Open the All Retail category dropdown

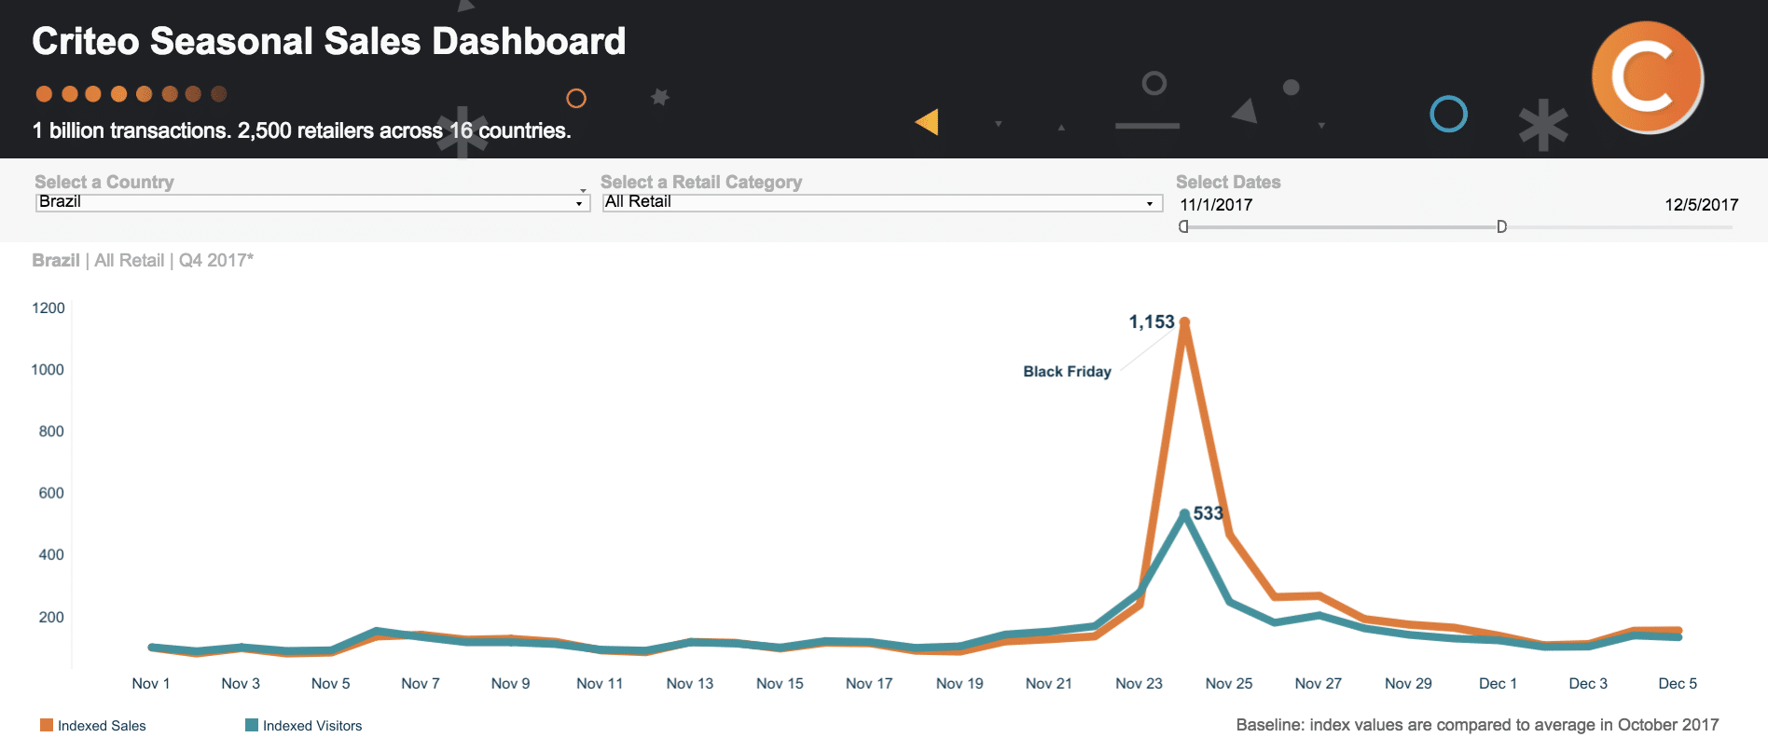[882, 202]
